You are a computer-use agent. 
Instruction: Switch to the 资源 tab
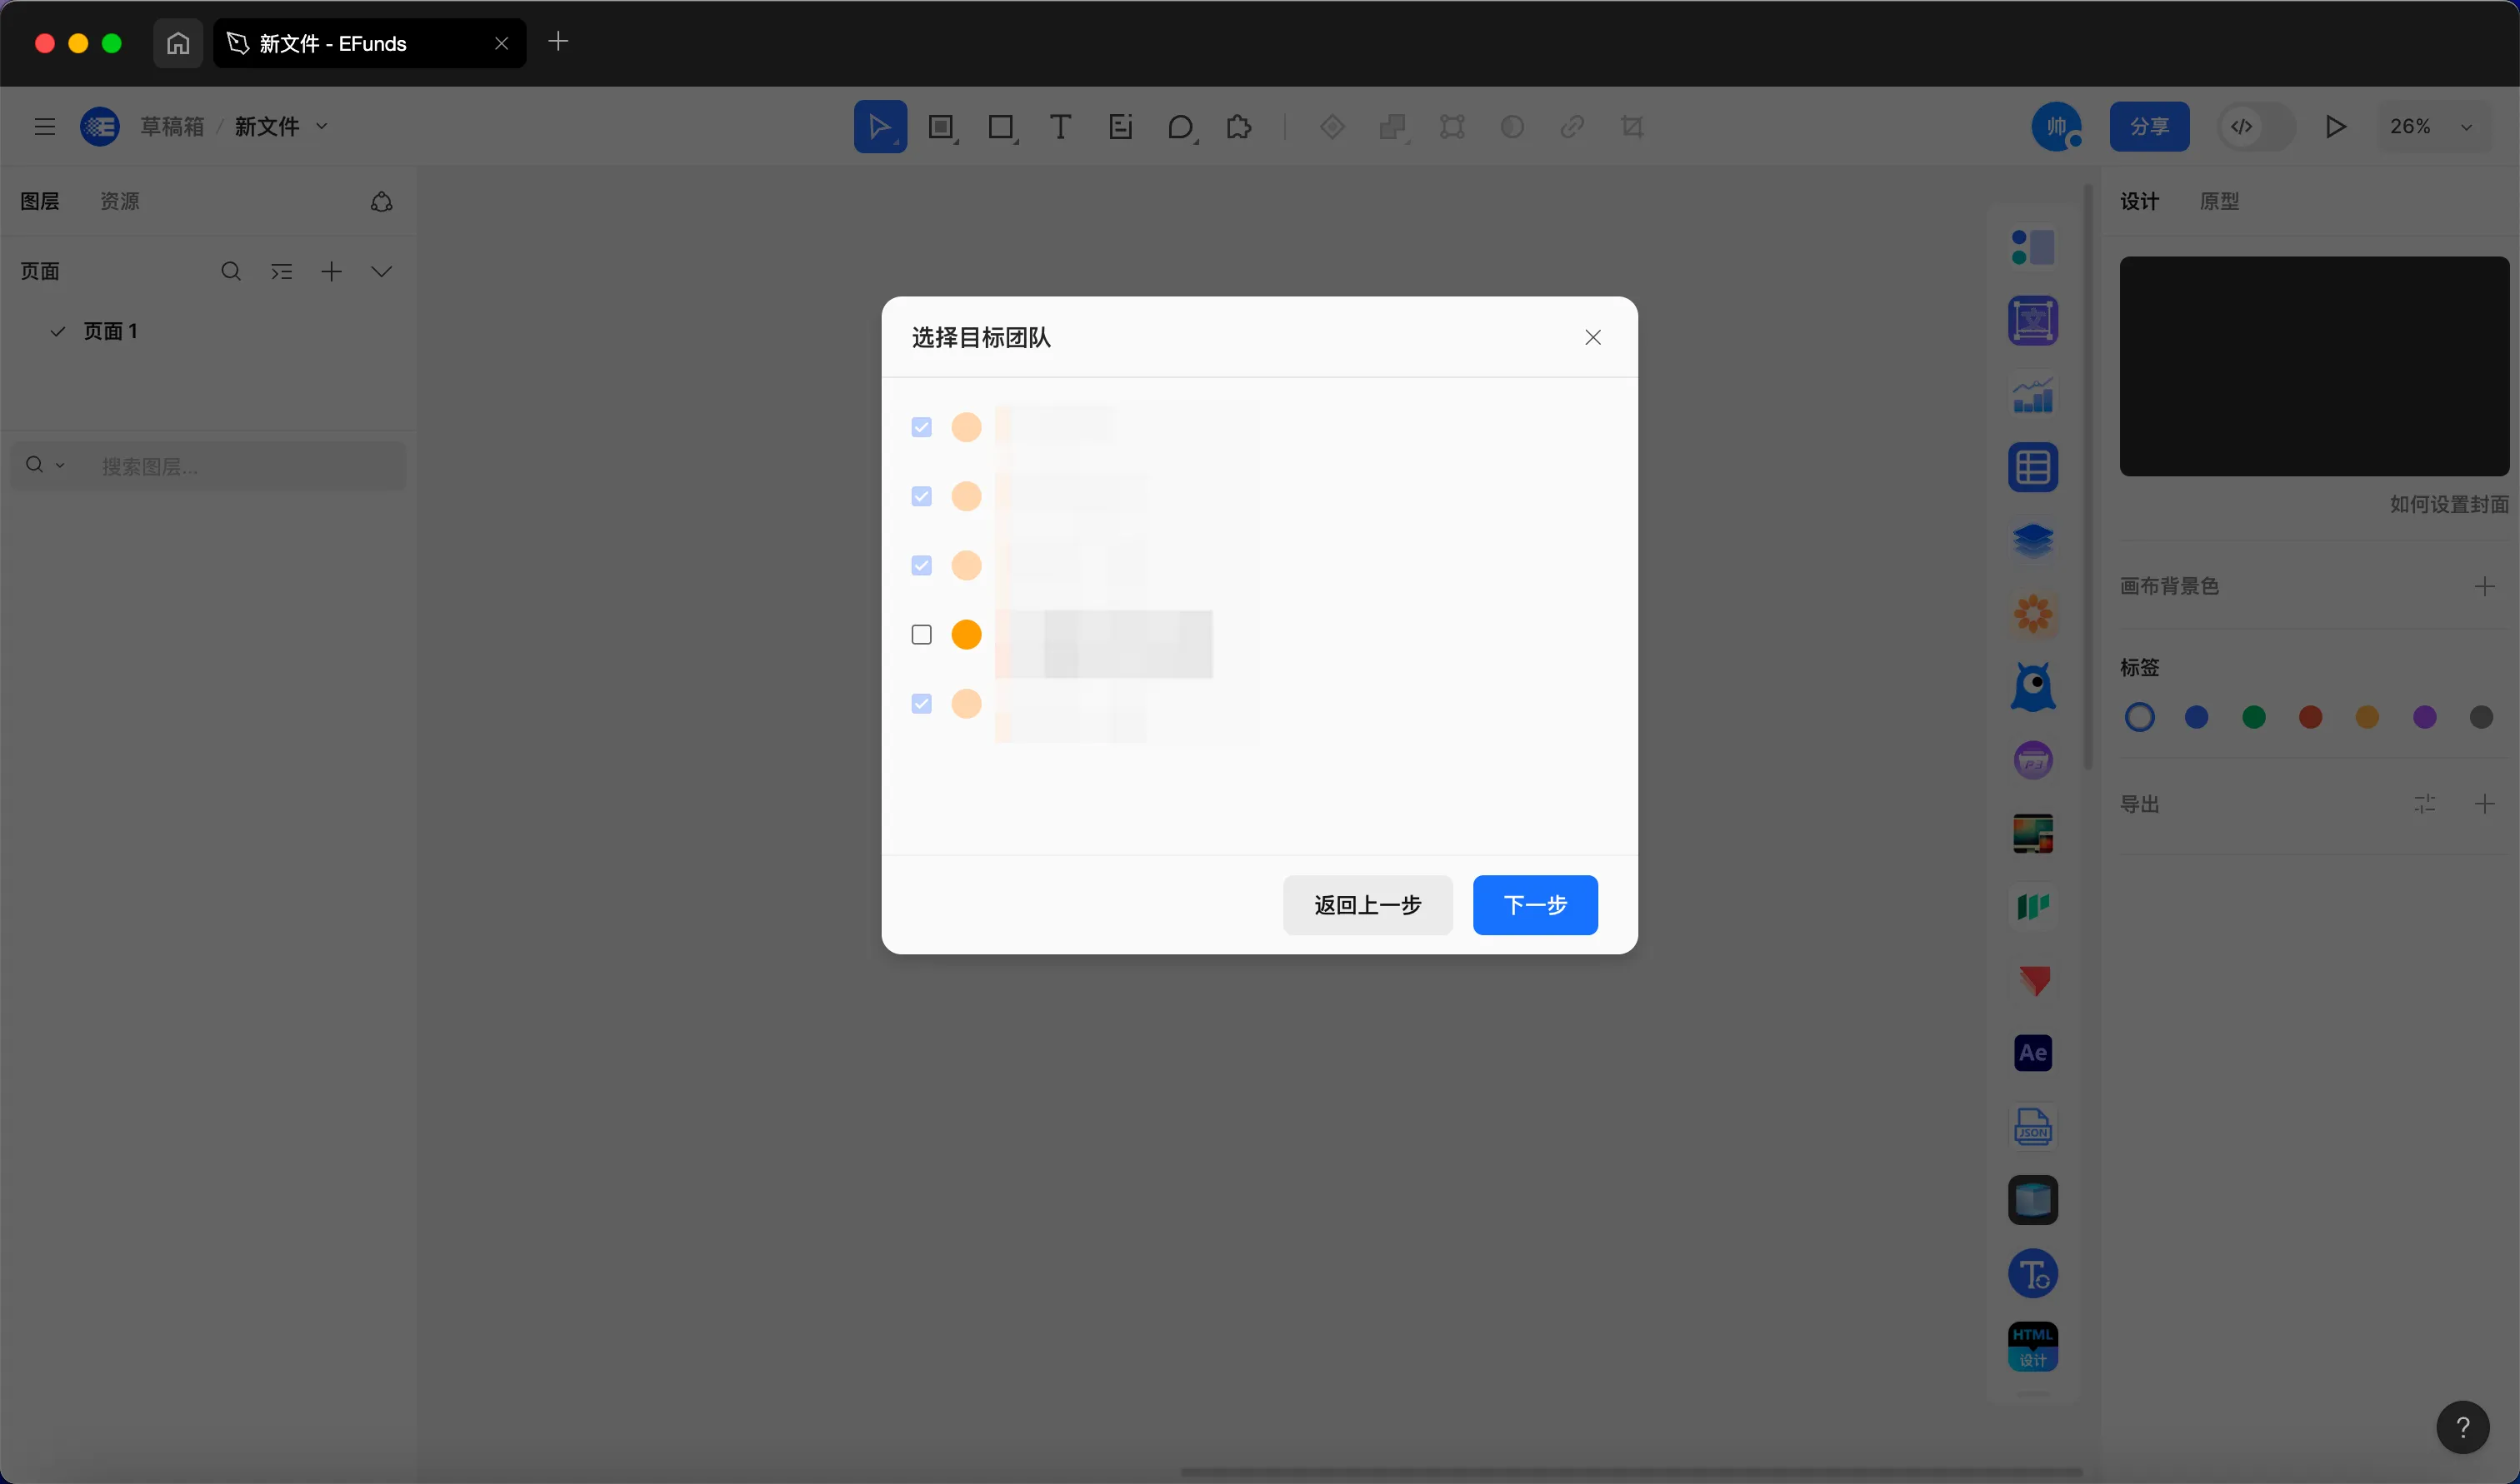(x=120, y=201)
